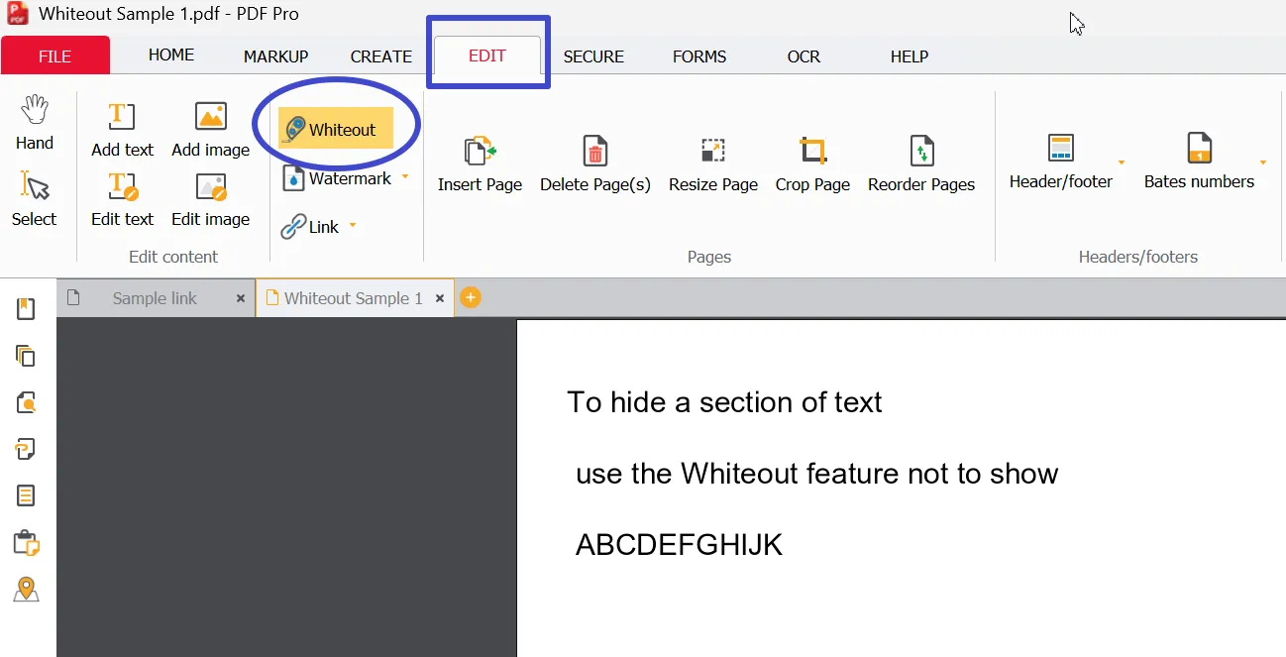
Task: Activate the Select arrow tool
Action: pos(34,198)
